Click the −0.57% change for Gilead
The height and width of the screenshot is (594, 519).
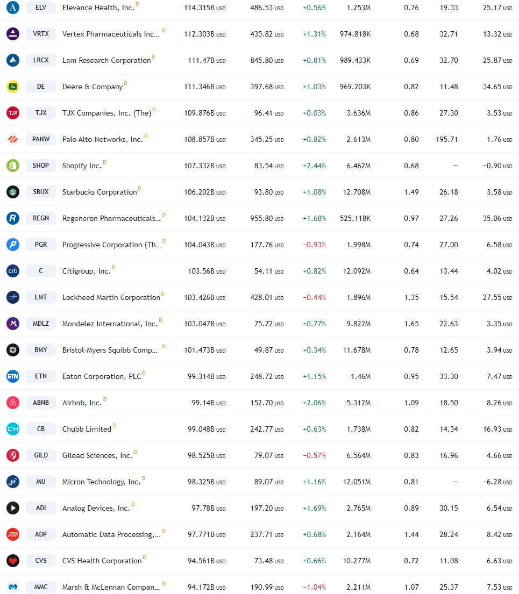314,455
